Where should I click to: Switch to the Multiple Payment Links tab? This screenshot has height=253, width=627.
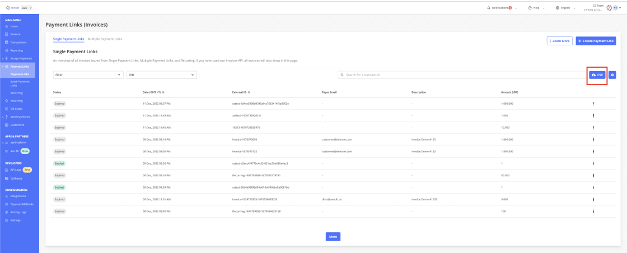pos(105,39)
